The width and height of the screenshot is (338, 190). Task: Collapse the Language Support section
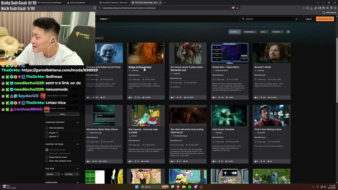(78, 122)
